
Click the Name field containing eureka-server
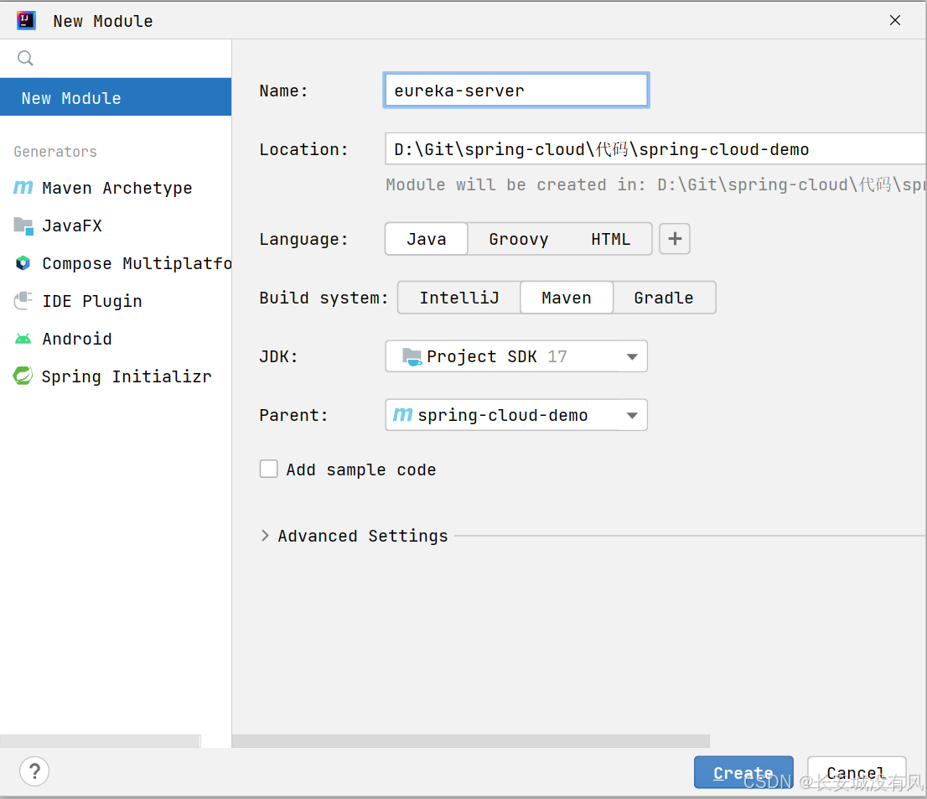516,90
